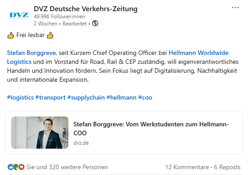Viewport: 248px width, 175px height.
Task: Click the green celebrate reaction icon
Action: coord(16,167)
